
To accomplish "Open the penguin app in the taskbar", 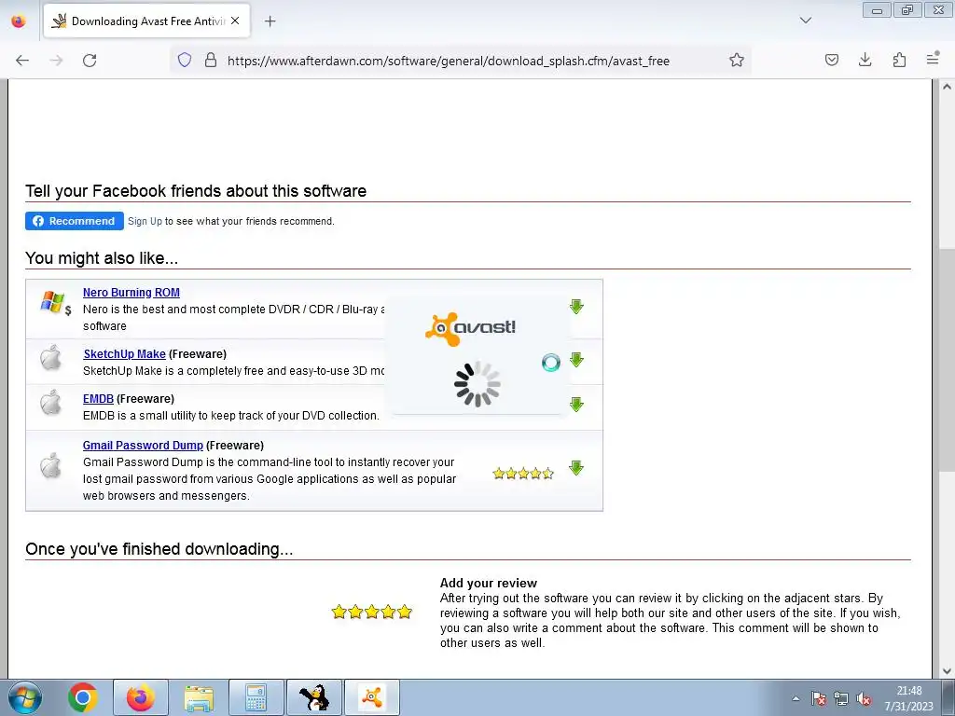I will [x=314, y=697].
